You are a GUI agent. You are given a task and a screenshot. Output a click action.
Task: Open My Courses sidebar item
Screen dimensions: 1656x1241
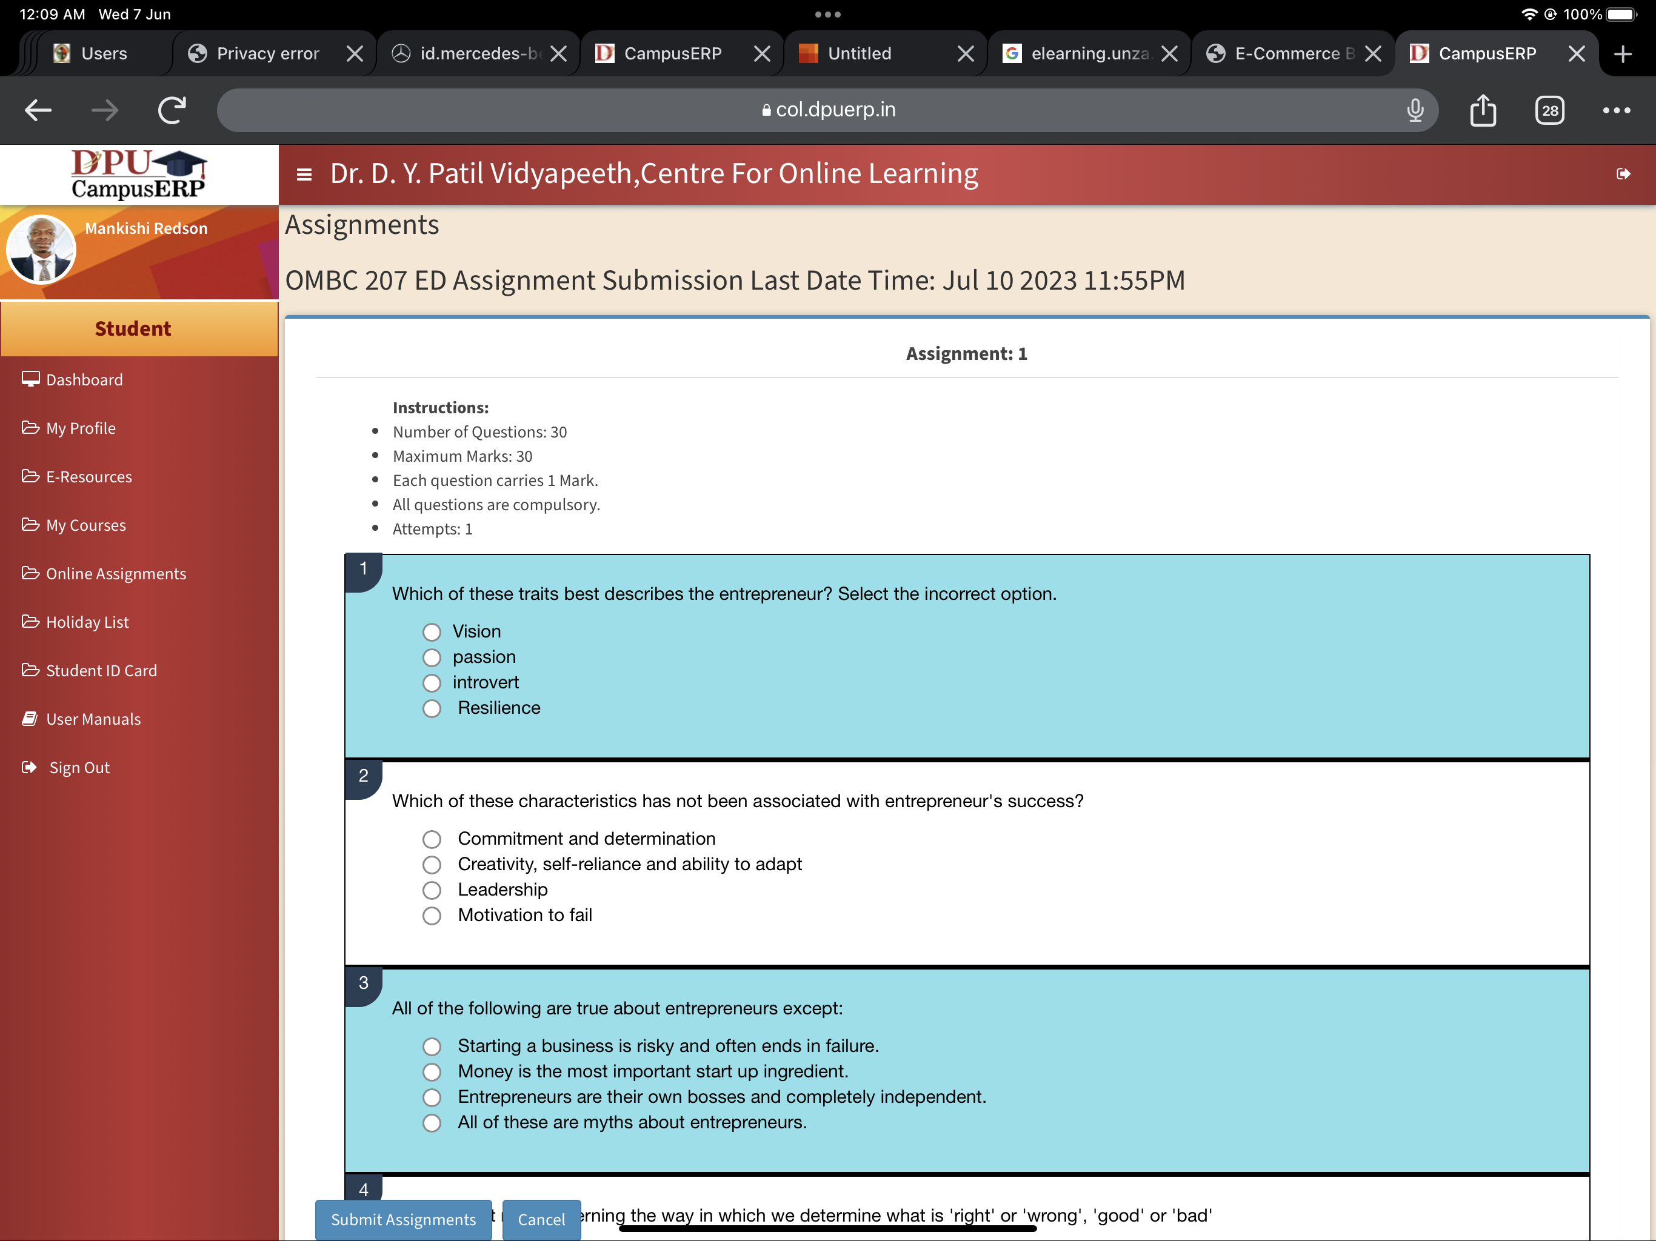[x=85, y=525]
